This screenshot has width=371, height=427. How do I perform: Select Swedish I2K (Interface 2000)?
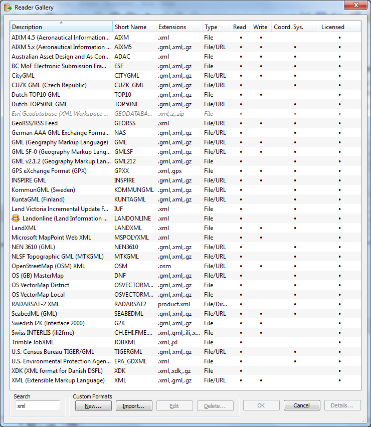point(185,323)
